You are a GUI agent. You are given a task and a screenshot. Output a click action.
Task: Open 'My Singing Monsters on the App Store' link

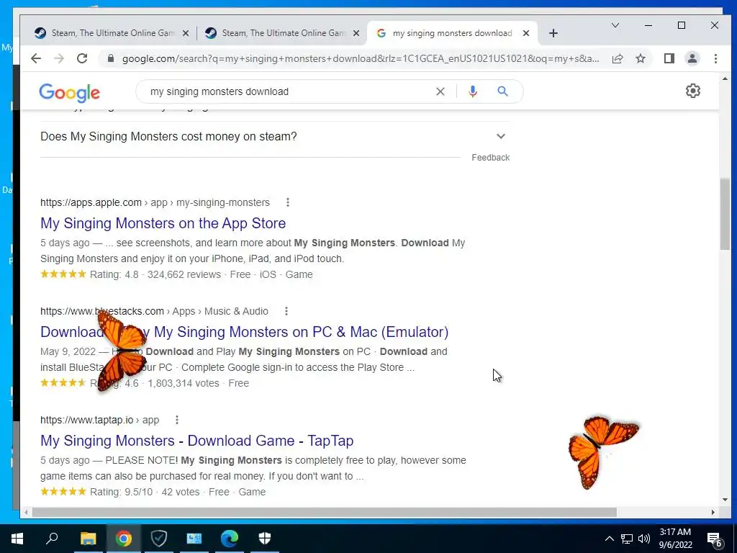[163, 223]
